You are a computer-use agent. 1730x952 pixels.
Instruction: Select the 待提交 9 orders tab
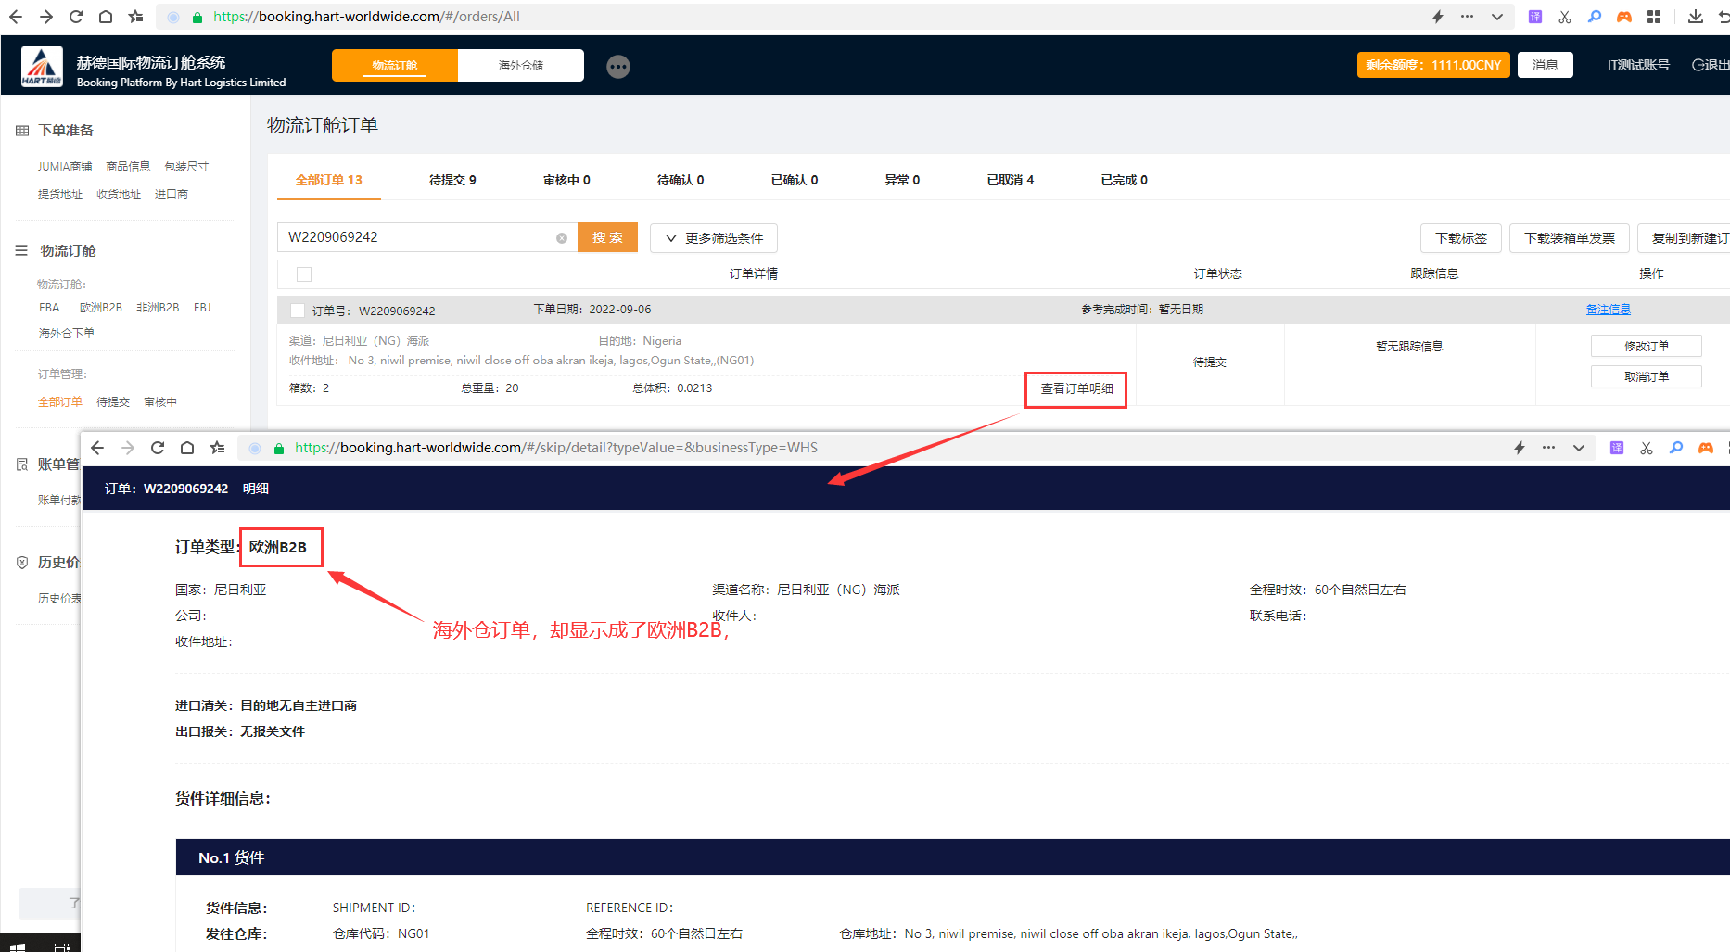[x=452, y=180]
